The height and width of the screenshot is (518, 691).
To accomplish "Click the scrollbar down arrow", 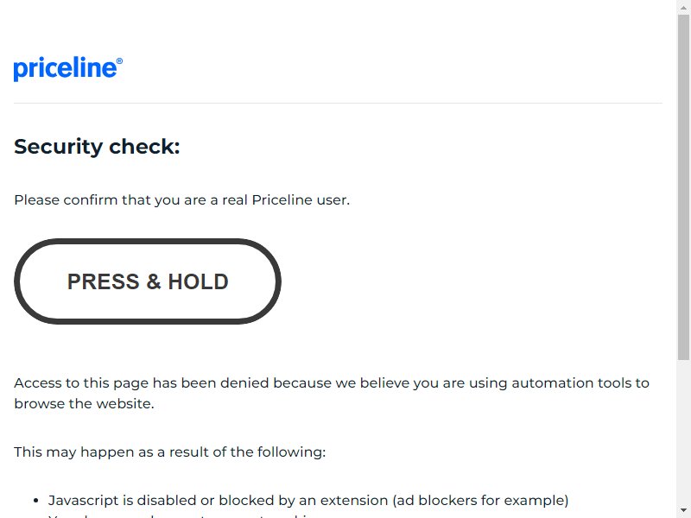I will click(x=683, y=510).
